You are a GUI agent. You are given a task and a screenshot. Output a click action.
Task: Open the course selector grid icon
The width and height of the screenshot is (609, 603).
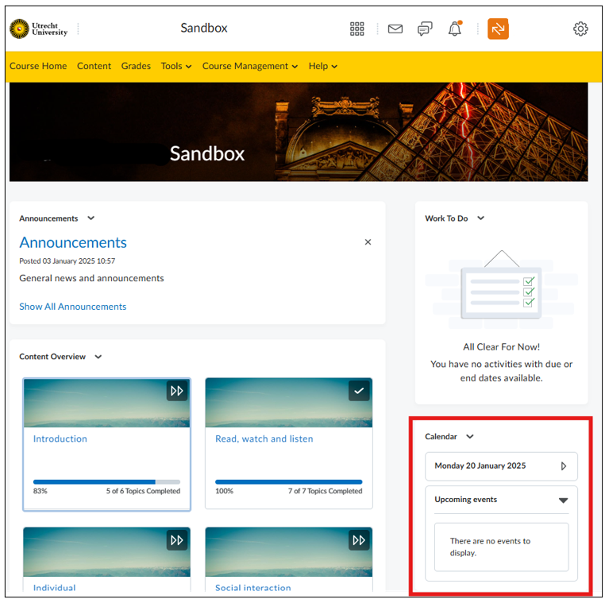(357, 29)
